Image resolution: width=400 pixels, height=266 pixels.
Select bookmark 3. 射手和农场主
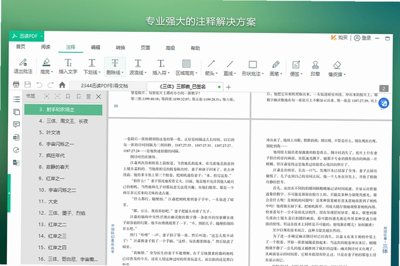coord(63,110)
